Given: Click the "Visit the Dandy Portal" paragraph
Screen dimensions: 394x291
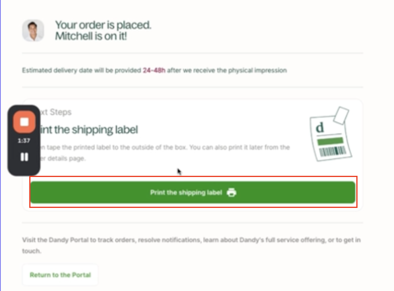Looking at the screenshot, I should point(191,240).
